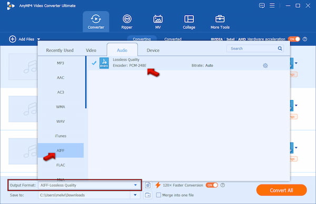Image resolution: width=316 pixels, height=204 pixels.
Task: Click the first audio file thumbnail
Action: point(23,67)
